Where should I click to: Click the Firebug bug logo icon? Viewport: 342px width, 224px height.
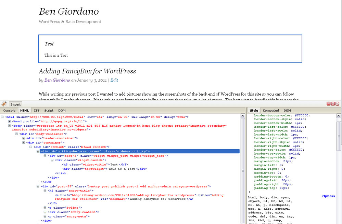point(4,104)
